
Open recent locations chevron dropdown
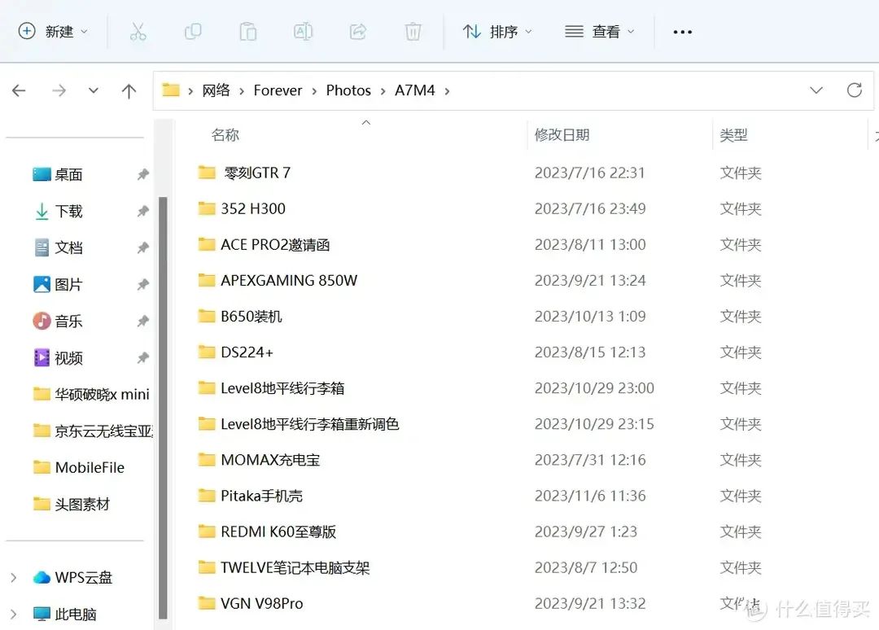[x=94, y=90]
